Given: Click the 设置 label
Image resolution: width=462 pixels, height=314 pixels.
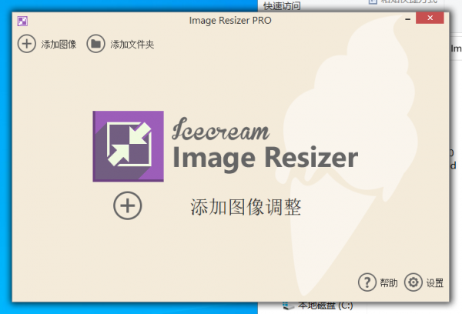Looking at the screenshot, I should coord(435,282).
